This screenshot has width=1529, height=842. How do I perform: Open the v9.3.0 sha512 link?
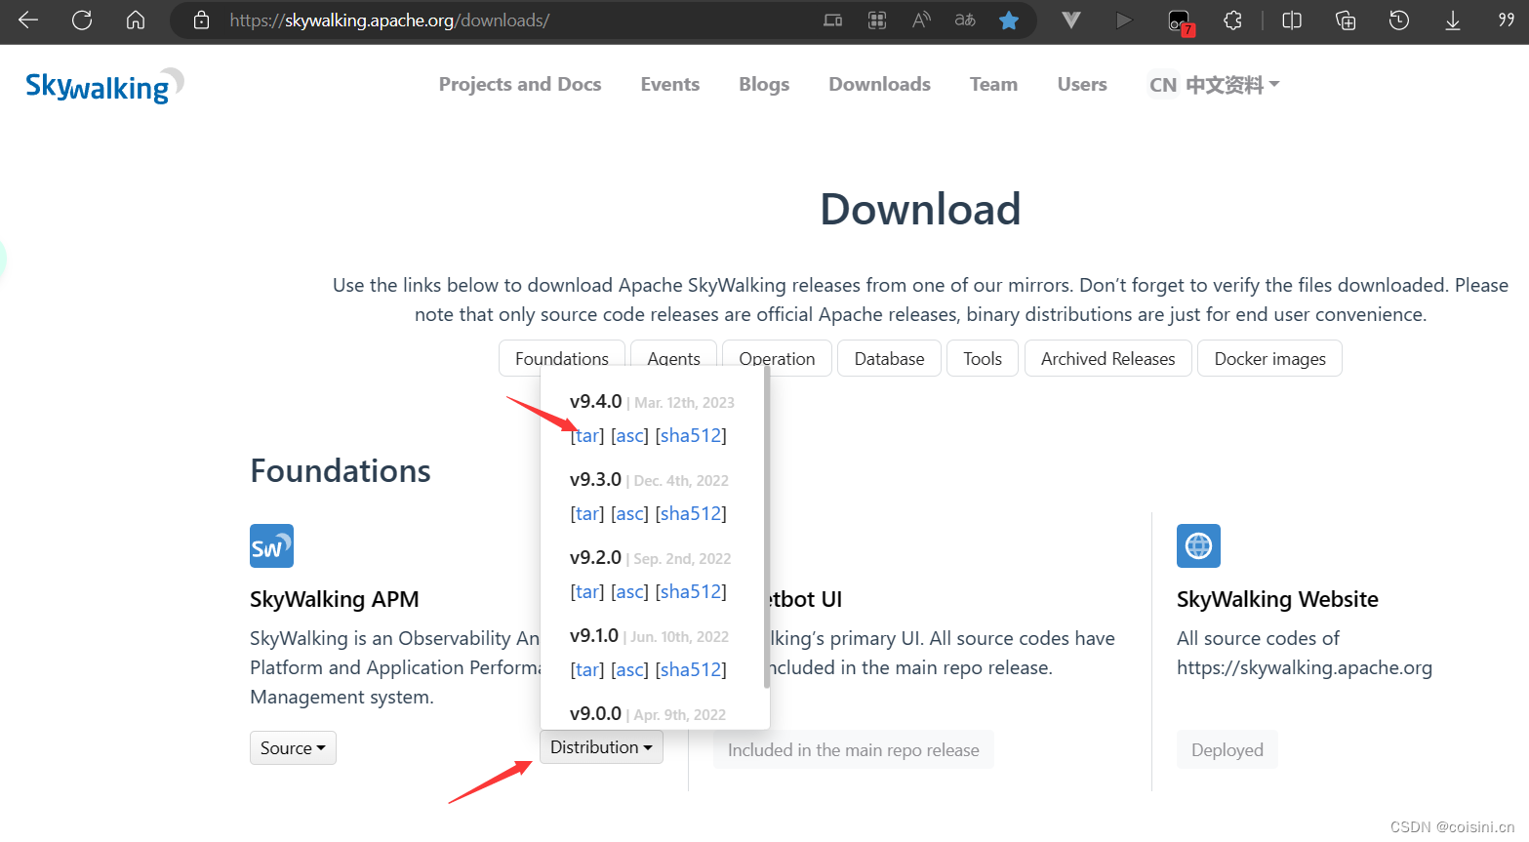point(691,513)
